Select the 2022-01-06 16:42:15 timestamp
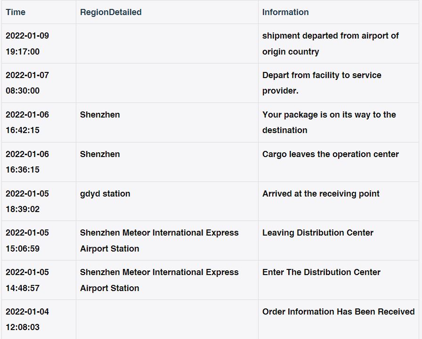This screenshot has height=339, width=422. point(27,122)
